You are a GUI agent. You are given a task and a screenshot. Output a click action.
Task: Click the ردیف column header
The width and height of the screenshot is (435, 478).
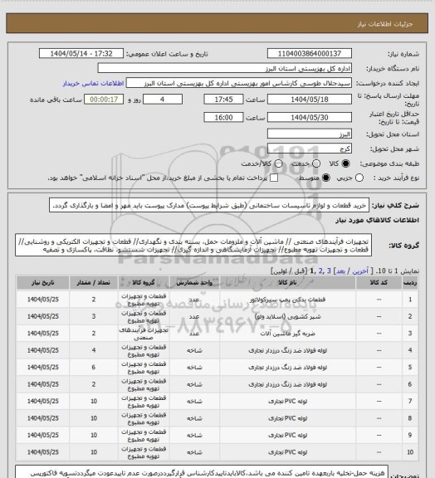click(x=410, y=283)
